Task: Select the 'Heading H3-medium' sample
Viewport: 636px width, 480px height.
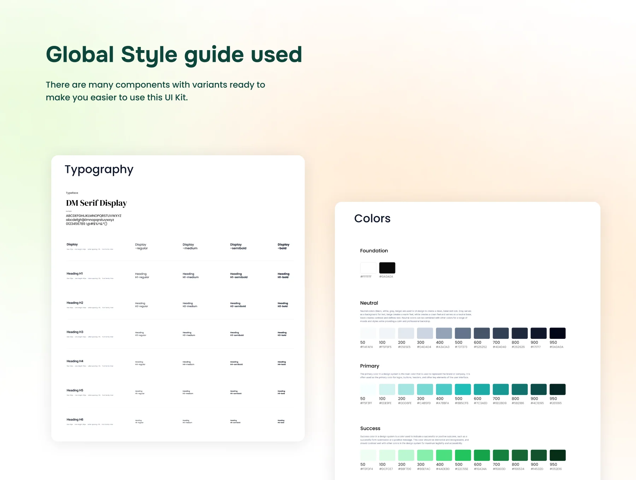Action: coord(189,334)
